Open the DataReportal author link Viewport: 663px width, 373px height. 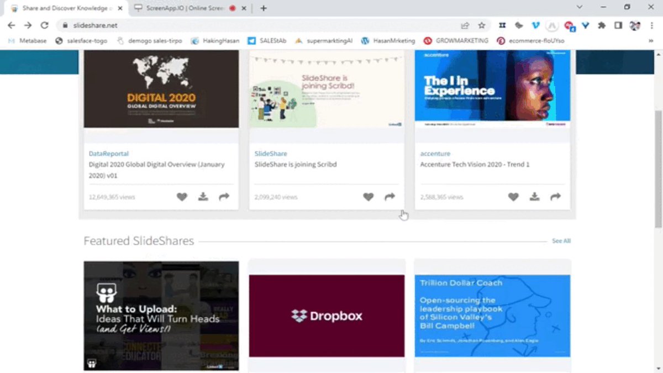pos(109,154)
